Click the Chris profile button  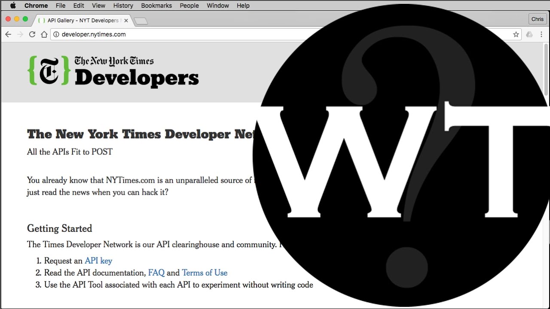538,19
